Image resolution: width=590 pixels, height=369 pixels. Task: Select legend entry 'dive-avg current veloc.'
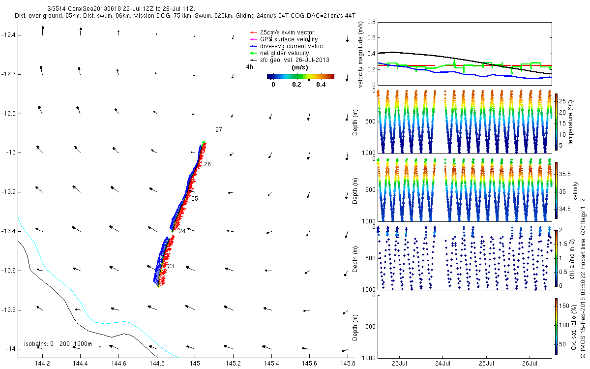click(x=287, y=46)
